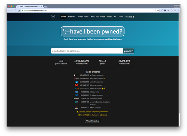This screenshot has width=187, height=136.
Task: Click the HIBP logo icon in navbar
Action: (x=53, y=17)
